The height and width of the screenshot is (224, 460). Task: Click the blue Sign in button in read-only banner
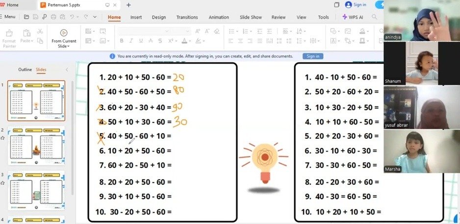pos(312,56)
